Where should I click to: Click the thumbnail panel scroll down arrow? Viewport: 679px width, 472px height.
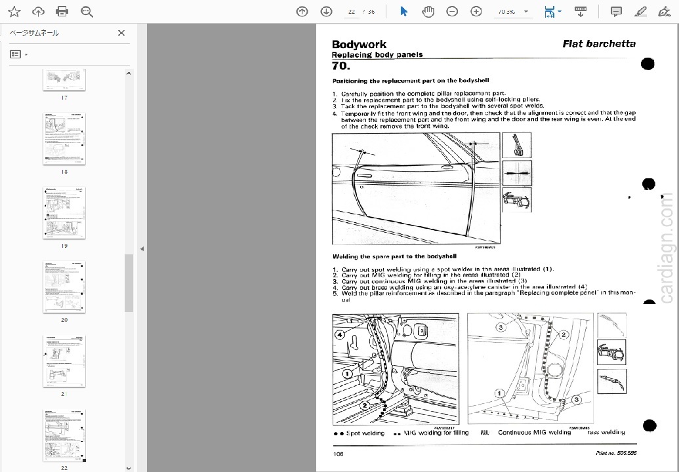[x=128, y=467]
